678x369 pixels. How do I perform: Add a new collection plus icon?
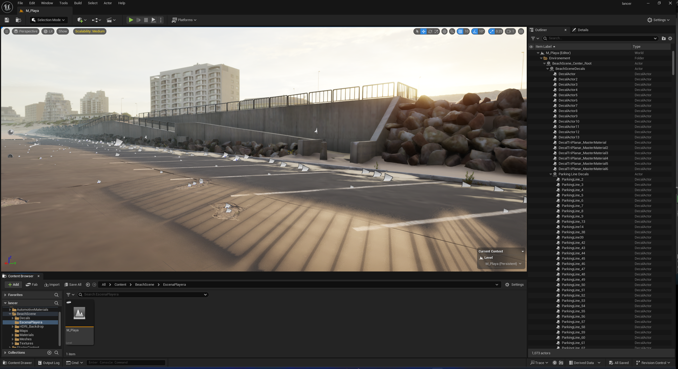click(x=49, y=353)
